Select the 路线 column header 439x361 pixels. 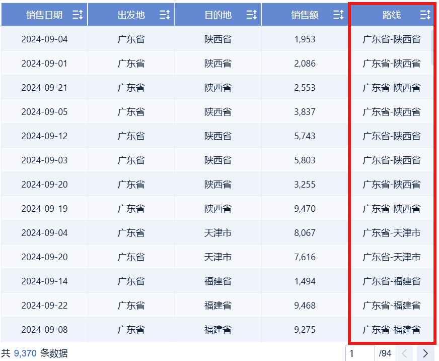(x=391, y=15)
